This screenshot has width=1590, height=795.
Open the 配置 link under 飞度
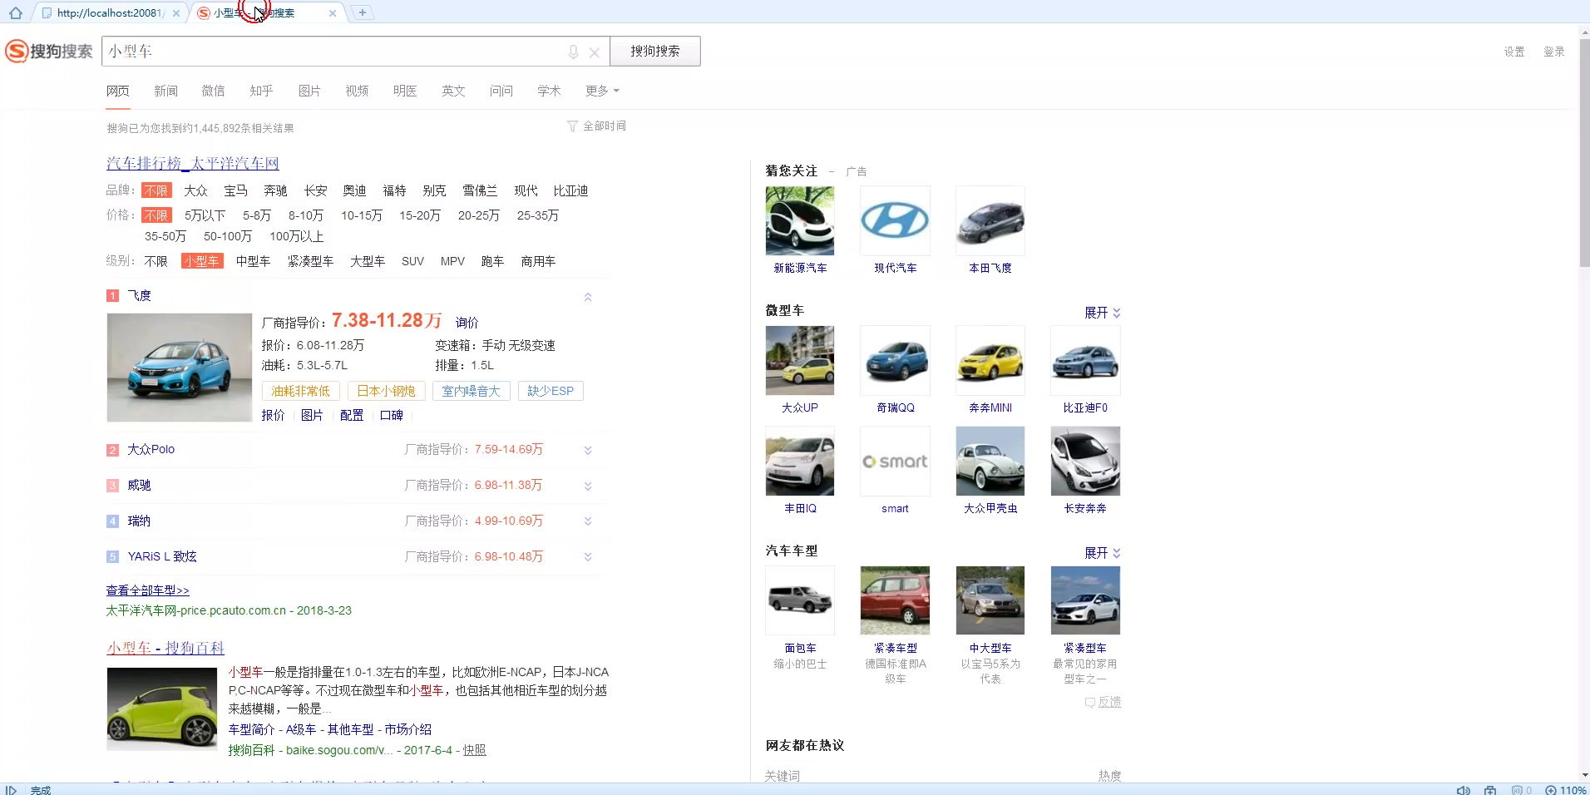point(352,415)
